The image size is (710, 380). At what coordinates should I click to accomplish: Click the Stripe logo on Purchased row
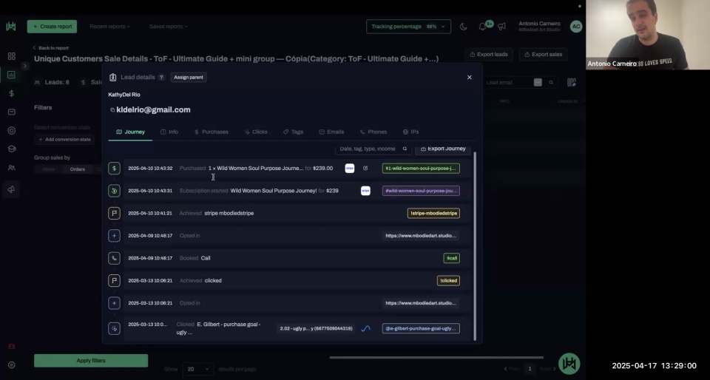coord(350,169)
